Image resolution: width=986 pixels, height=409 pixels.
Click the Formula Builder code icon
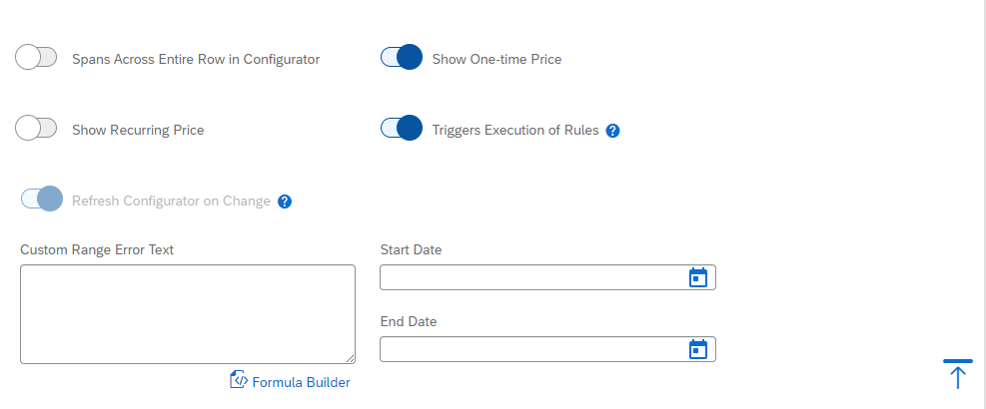point(239,380)
